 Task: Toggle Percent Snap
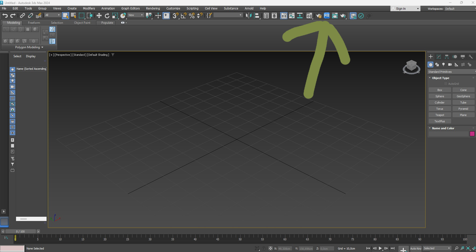pos(192,16)
